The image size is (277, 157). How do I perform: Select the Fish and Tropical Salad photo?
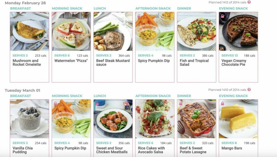197,31
